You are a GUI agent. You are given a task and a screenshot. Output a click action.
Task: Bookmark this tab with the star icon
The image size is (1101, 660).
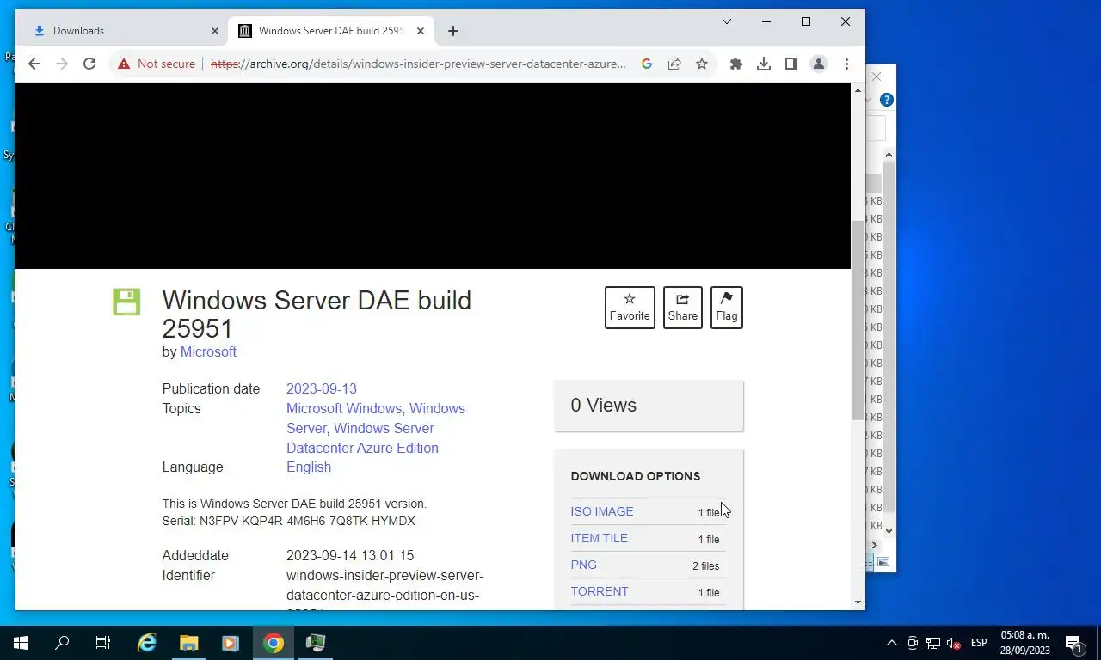coord(702,64)
